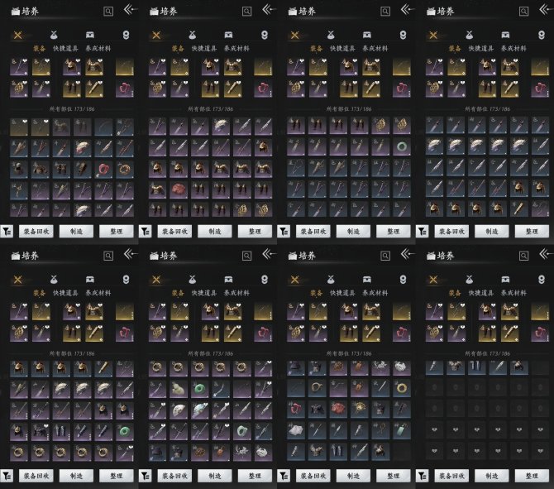Screen dimensions: 554x489
Task: Select token category icon in the empty-slots panel
Action: click(x=542, y=280)
